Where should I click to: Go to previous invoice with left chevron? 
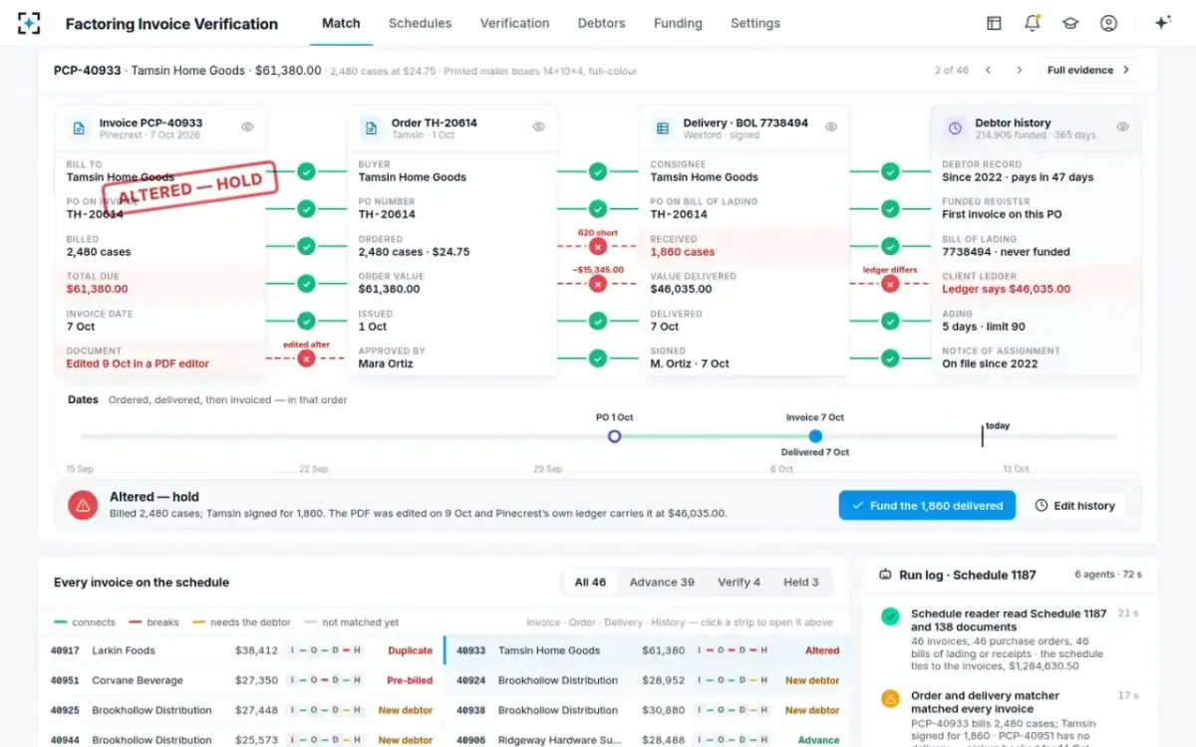click(x=988, y=70)
